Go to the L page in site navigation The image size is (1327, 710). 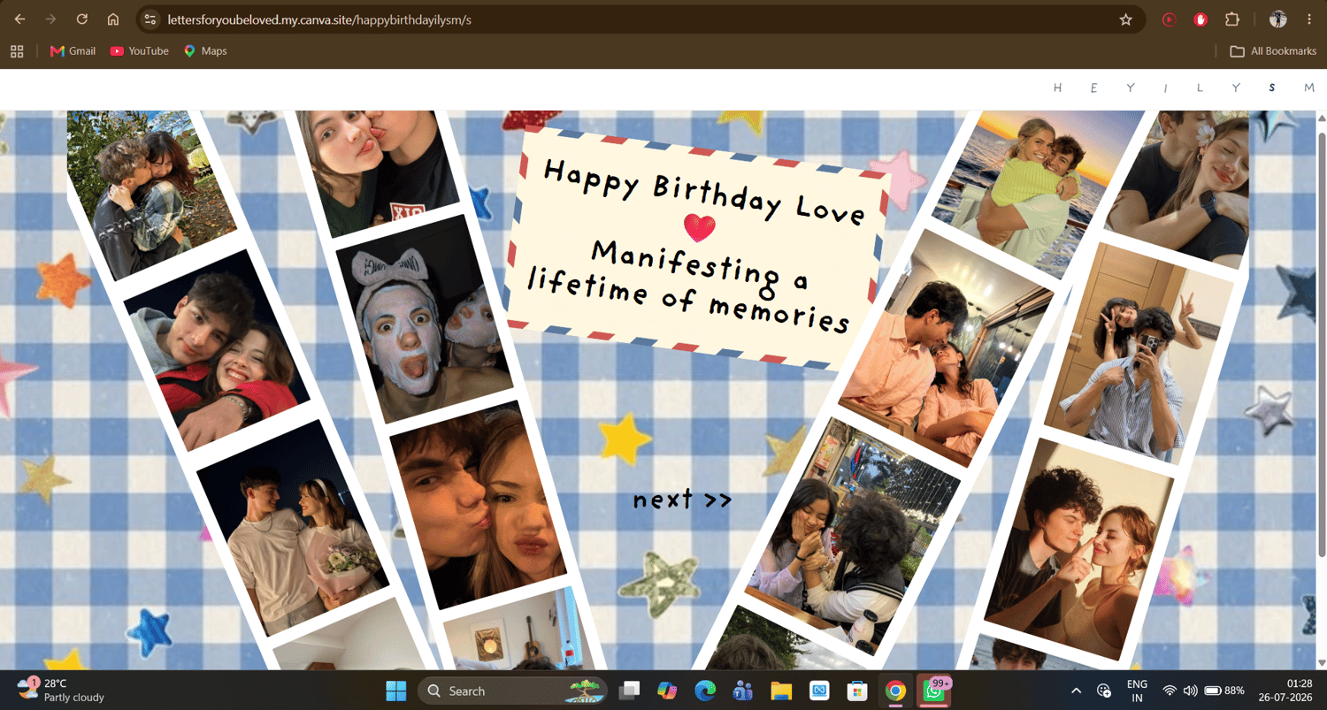(1200, 88)
